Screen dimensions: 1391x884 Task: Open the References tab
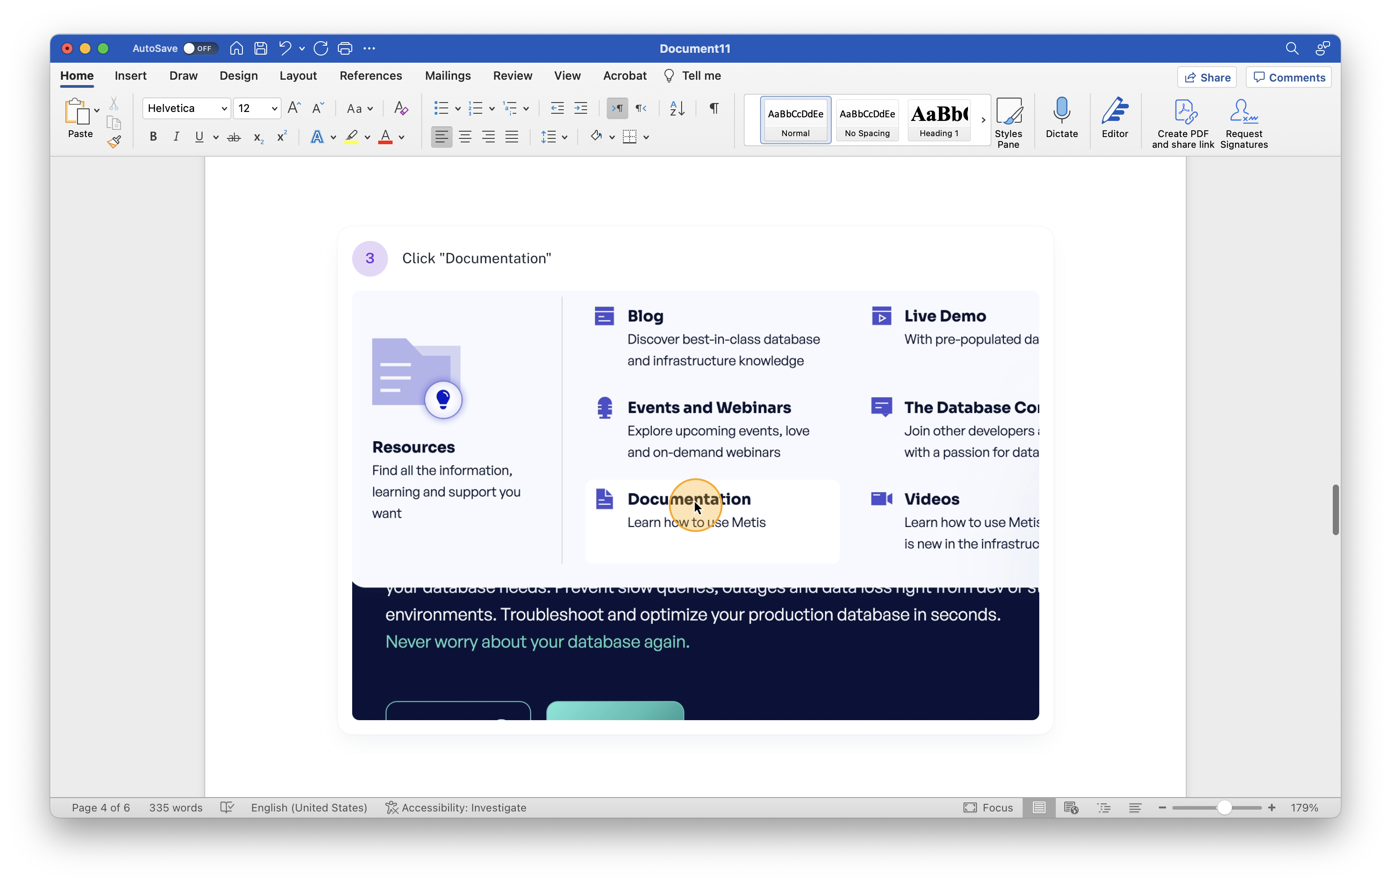pyautogui.click(x=371, y=76)
